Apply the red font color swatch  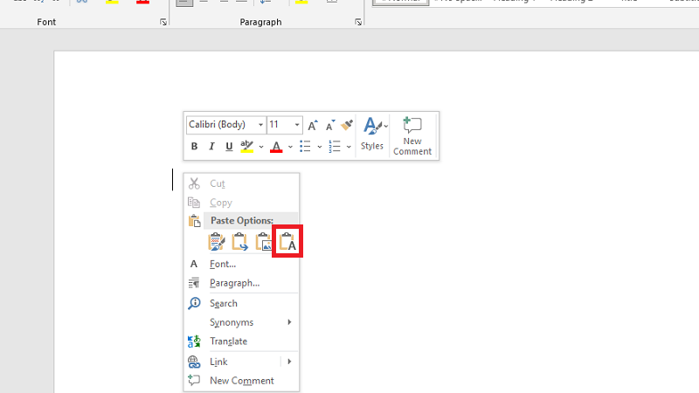point(276,147)
